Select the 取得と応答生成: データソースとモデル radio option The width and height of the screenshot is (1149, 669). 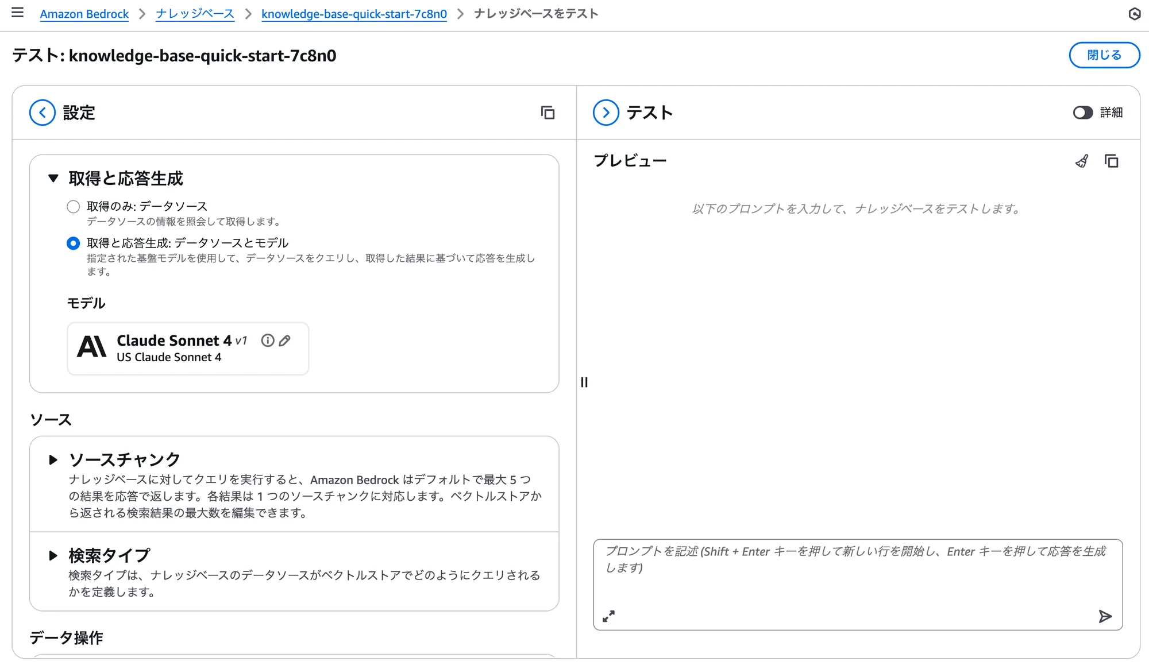[x=73, y=243]
